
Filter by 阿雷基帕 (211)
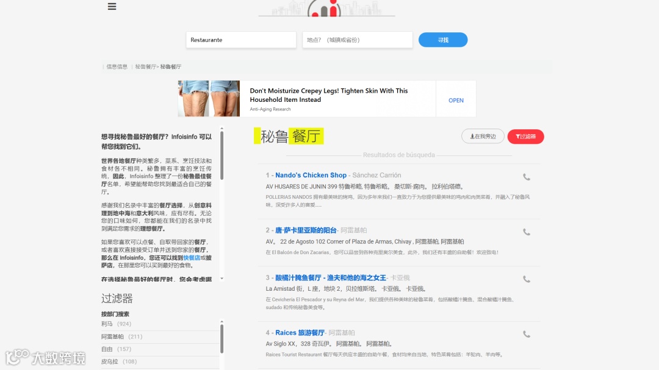click(122, 336)
